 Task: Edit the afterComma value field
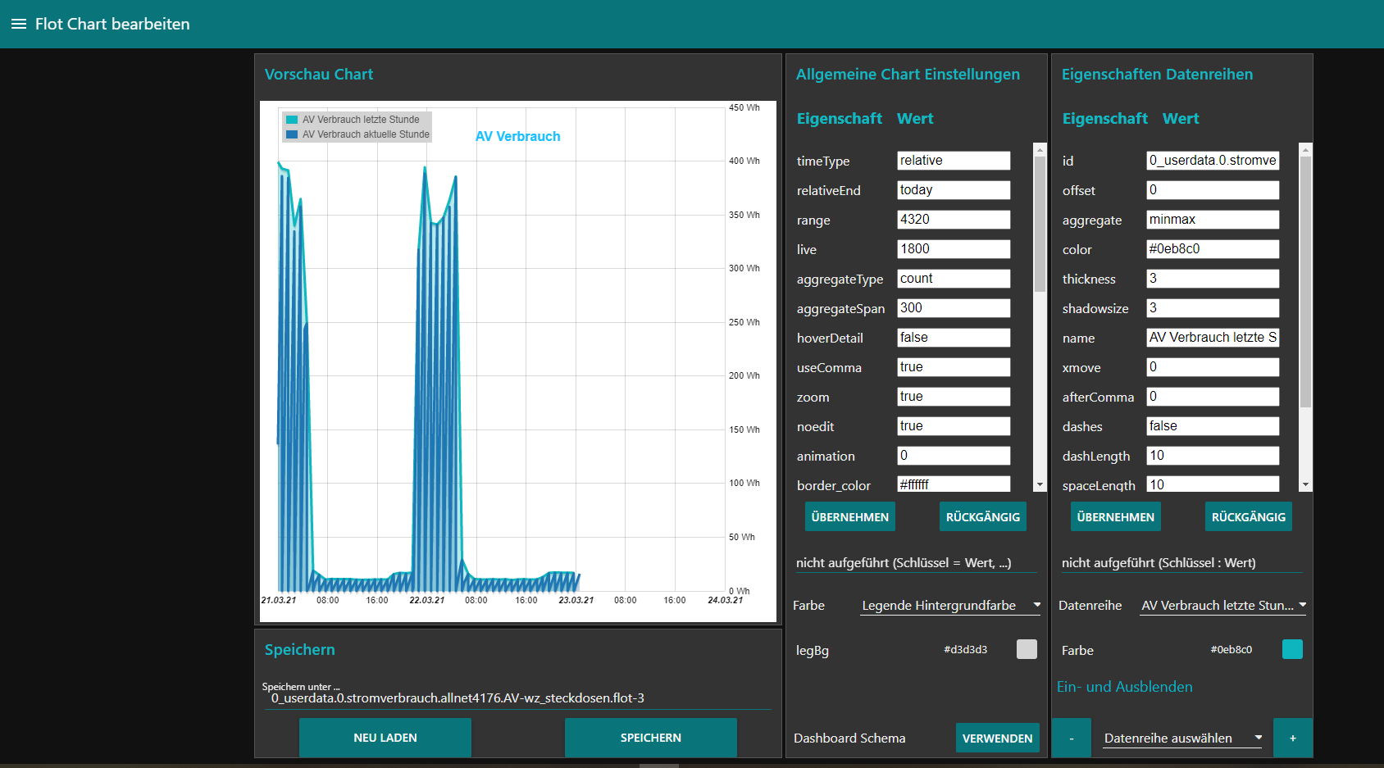point(1213,397)
